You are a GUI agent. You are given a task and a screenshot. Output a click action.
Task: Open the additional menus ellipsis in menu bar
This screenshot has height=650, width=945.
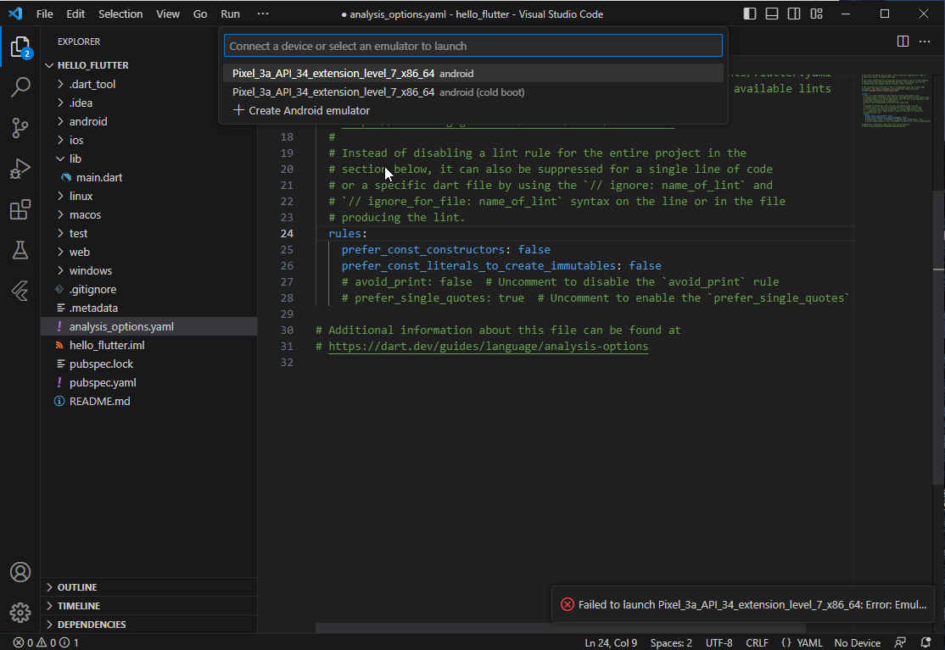263,14
